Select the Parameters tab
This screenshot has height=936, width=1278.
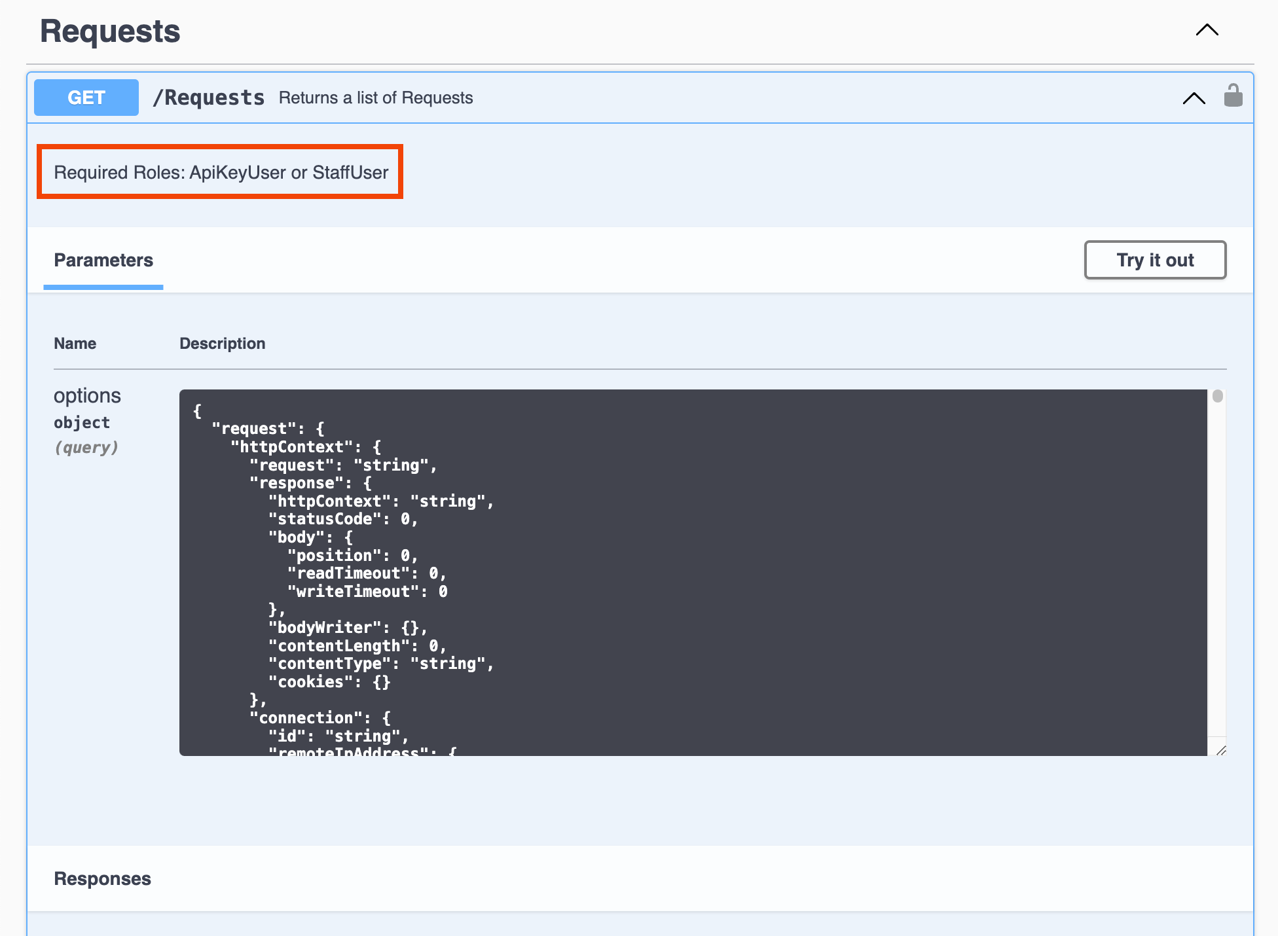click(x=103, y=261)
